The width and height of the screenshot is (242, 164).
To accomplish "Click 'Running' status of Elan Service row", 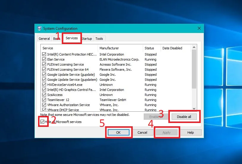I will tap(151, 59).
